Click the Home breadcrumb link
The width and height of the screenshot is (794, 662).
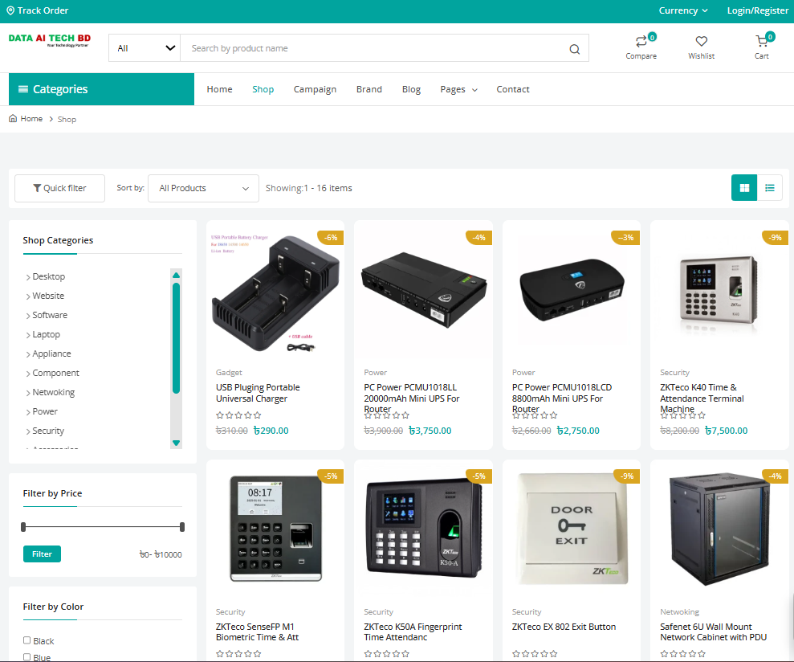tap(31, 119)
